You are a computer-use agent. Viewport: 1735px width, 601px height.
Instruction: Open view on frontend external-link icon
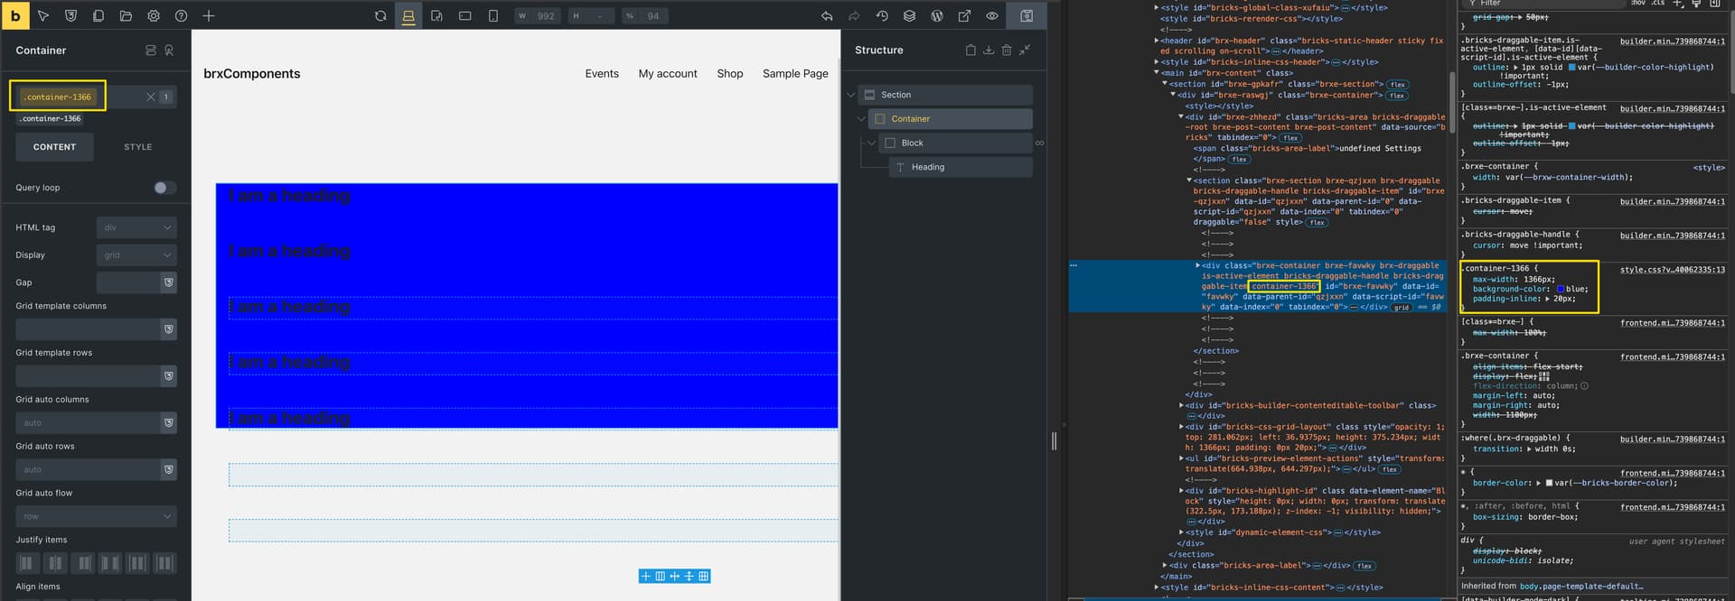[x=964, y=16]
